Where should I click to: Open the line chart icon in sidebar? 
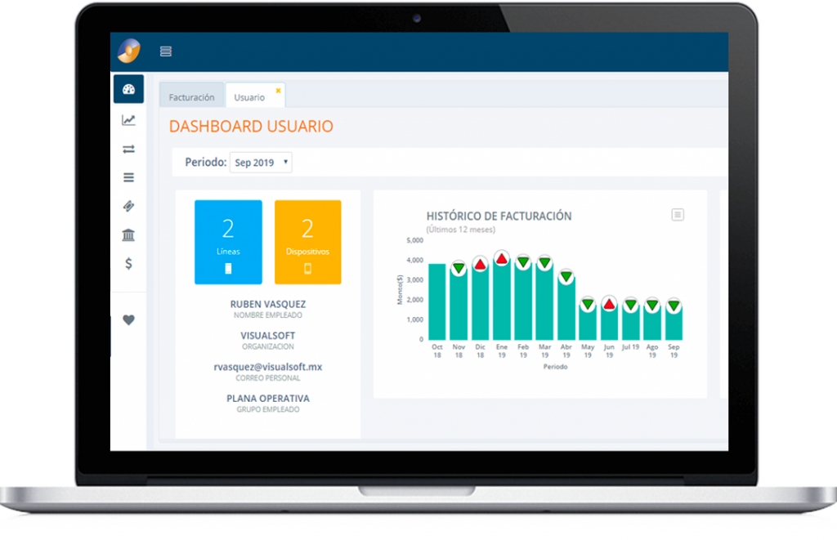click(128, 120)
